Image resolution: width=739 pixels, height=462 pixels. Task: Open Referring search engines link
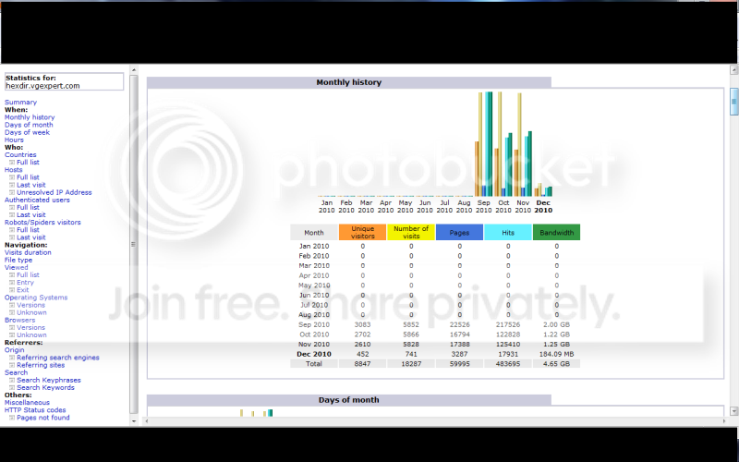pyautogui.click(x=58, y=358)
